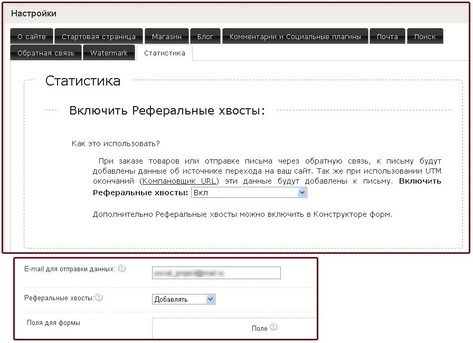473x343 pixels.
Task: Click the help icon beside E-mail для отправки данных
Action: tap(122, 269)
